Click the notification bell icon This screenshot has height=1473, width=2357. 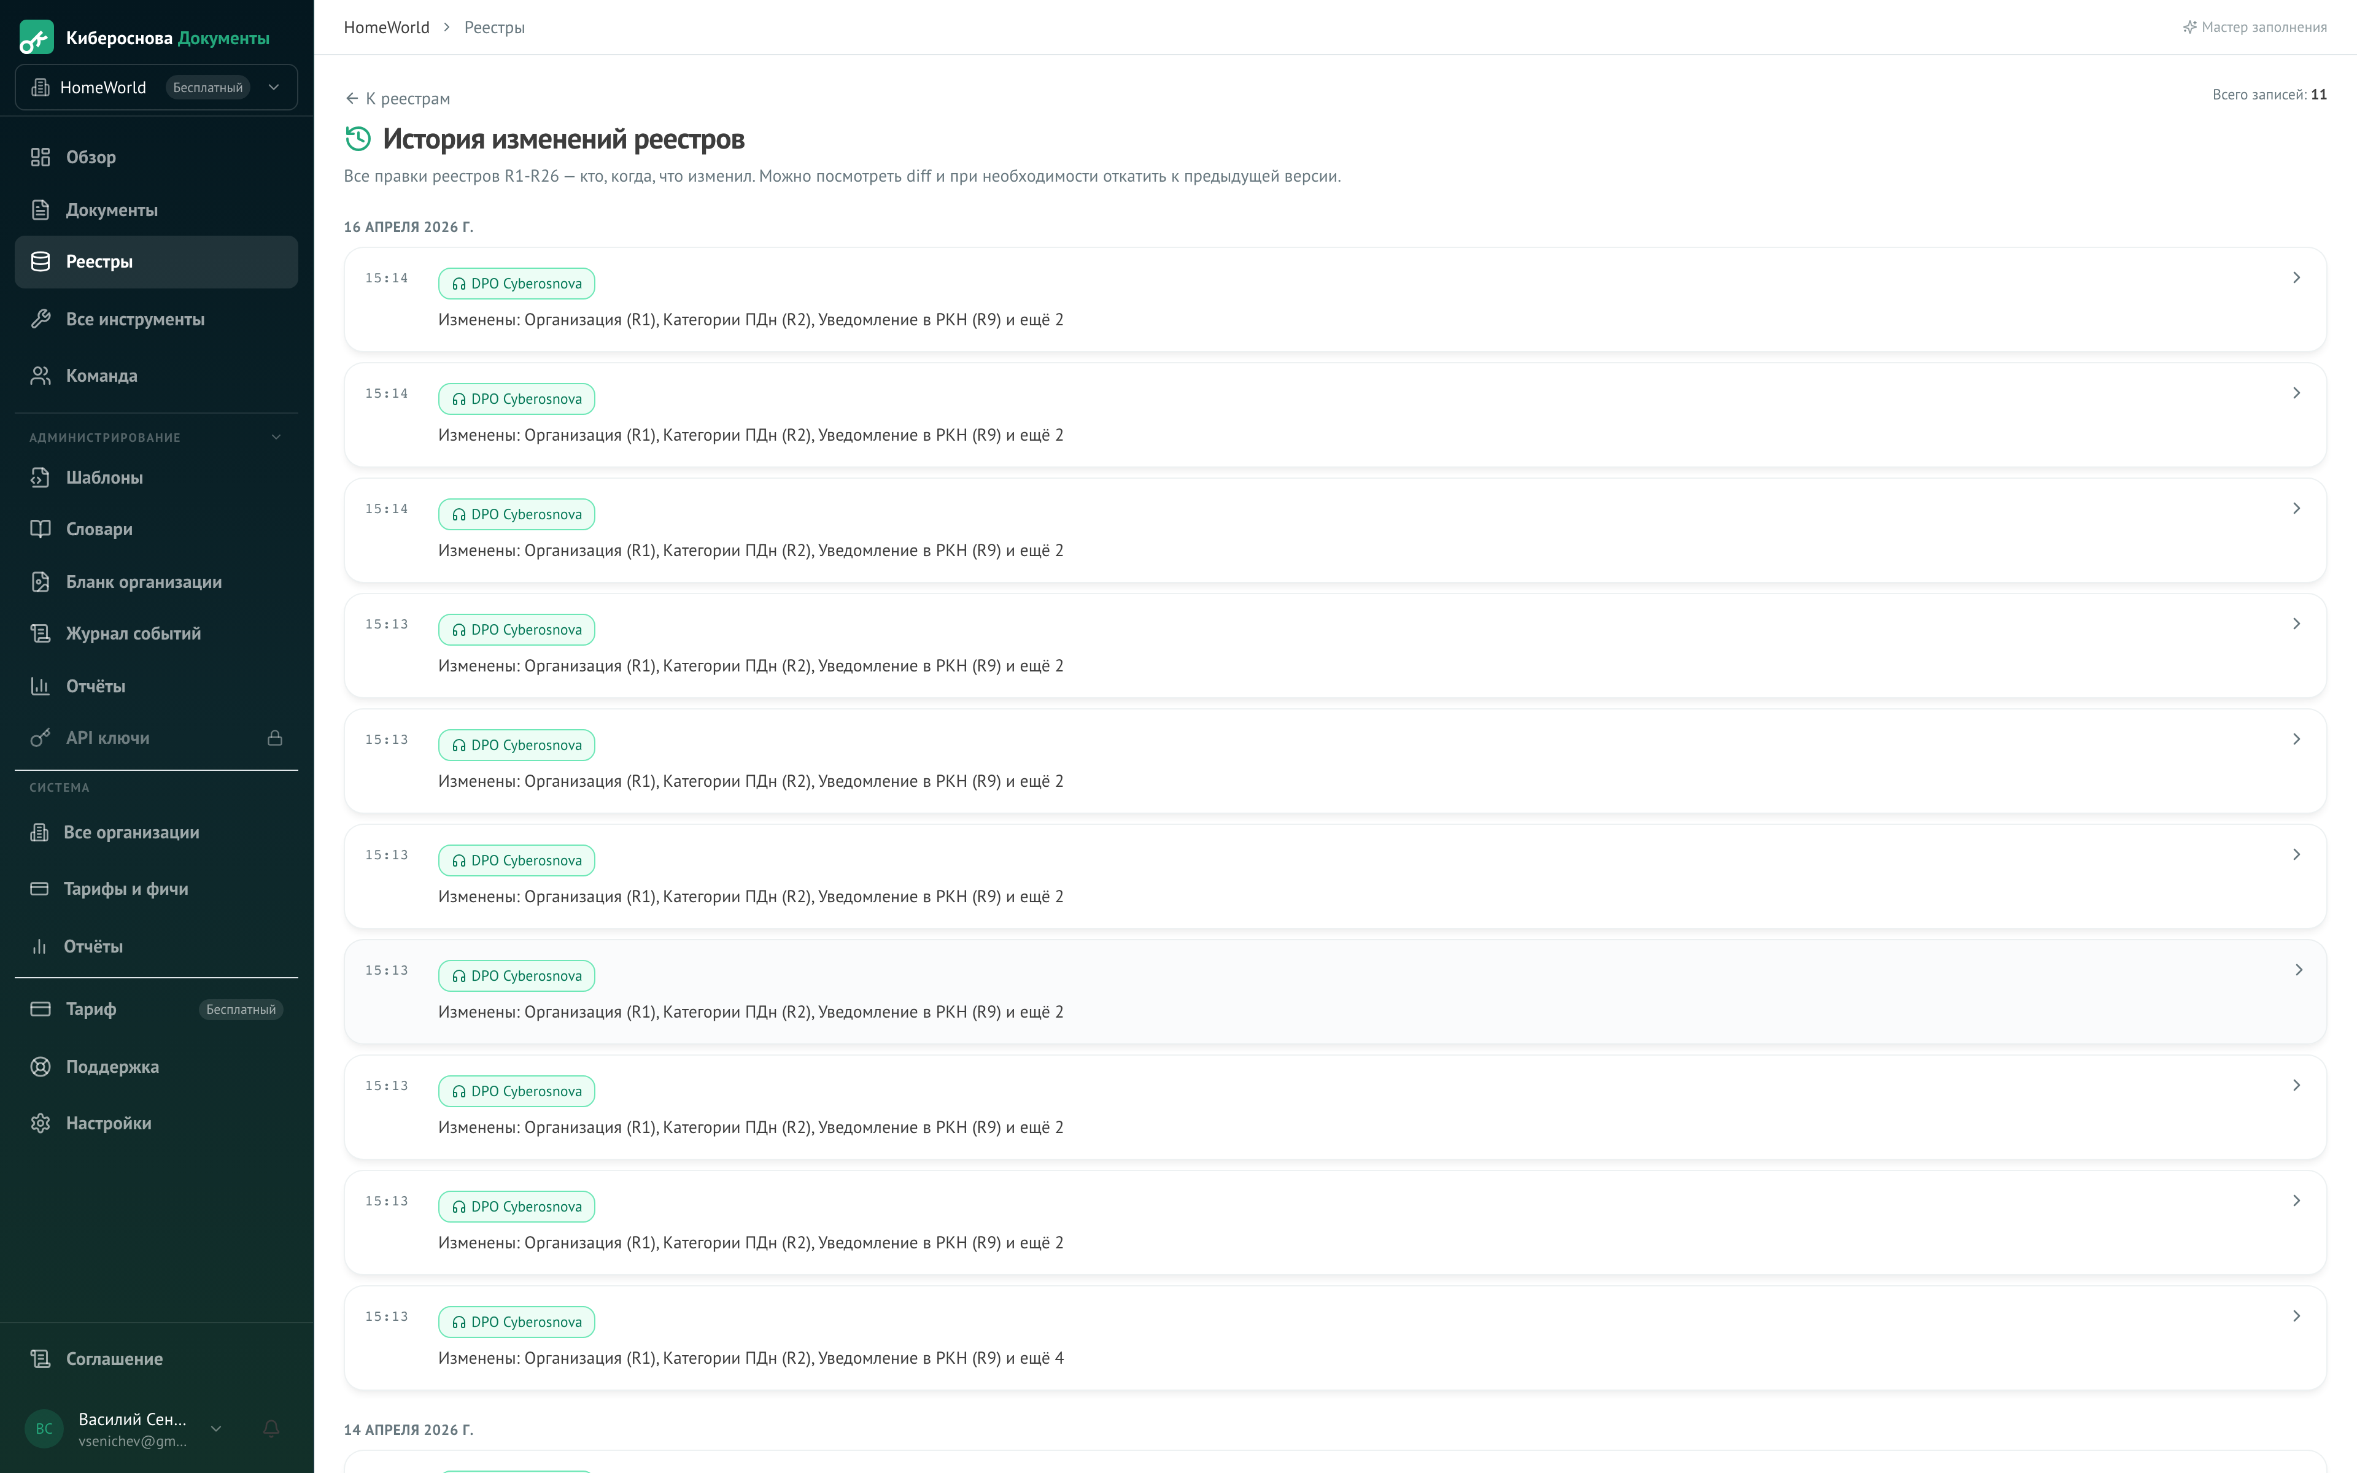click(272, 1428)
